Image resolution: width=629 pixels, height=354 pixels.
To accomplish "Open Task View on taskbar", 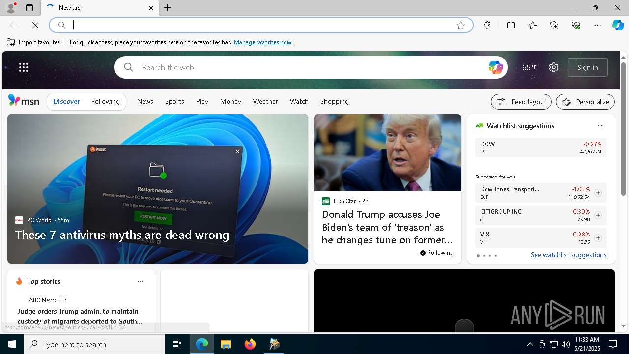I will pos(177,344).
